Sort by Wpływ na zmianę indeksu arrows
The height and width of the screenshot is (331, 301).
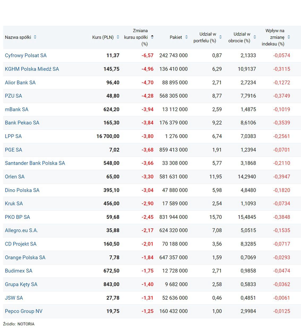[x=289, y=37]
